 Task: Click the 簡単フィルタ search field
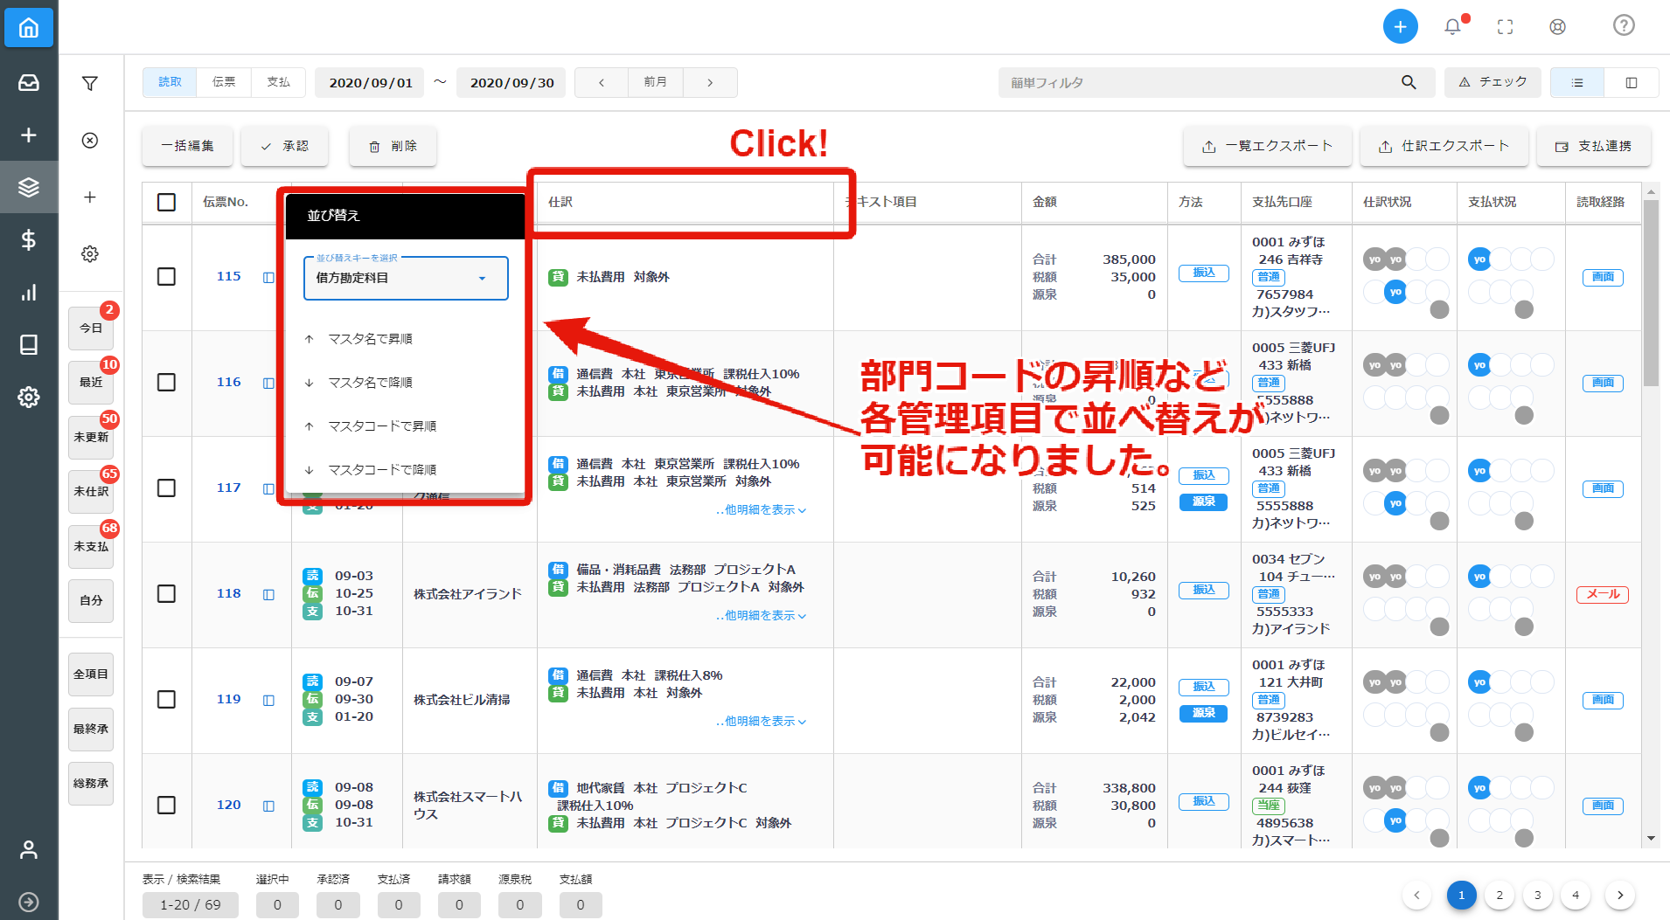1201,82
